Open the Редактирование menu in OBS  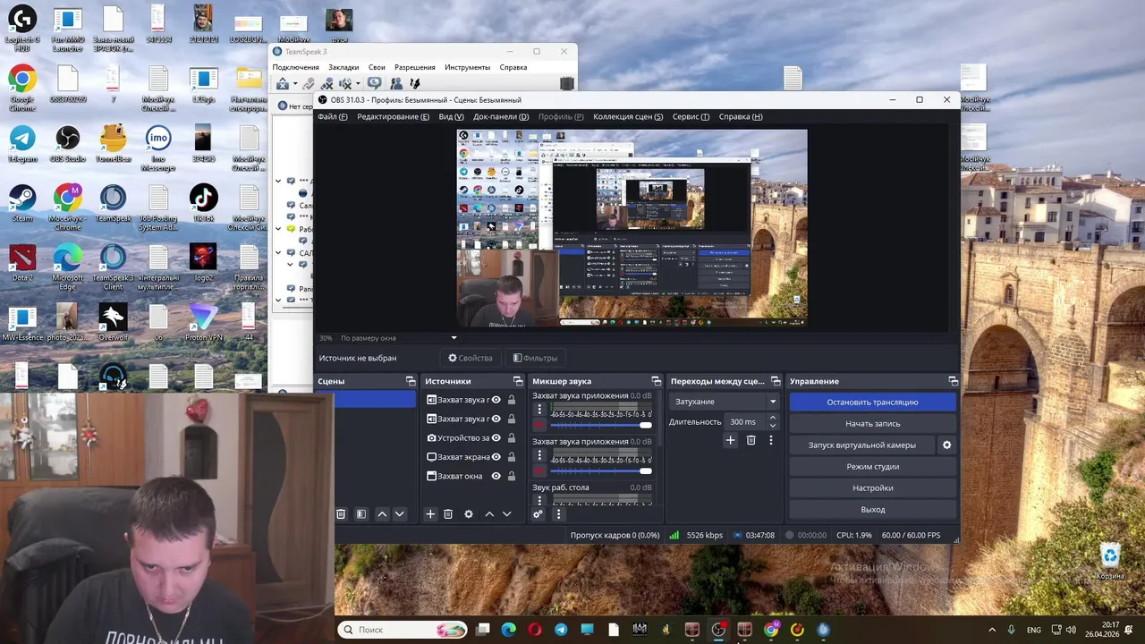coord(393,116)
